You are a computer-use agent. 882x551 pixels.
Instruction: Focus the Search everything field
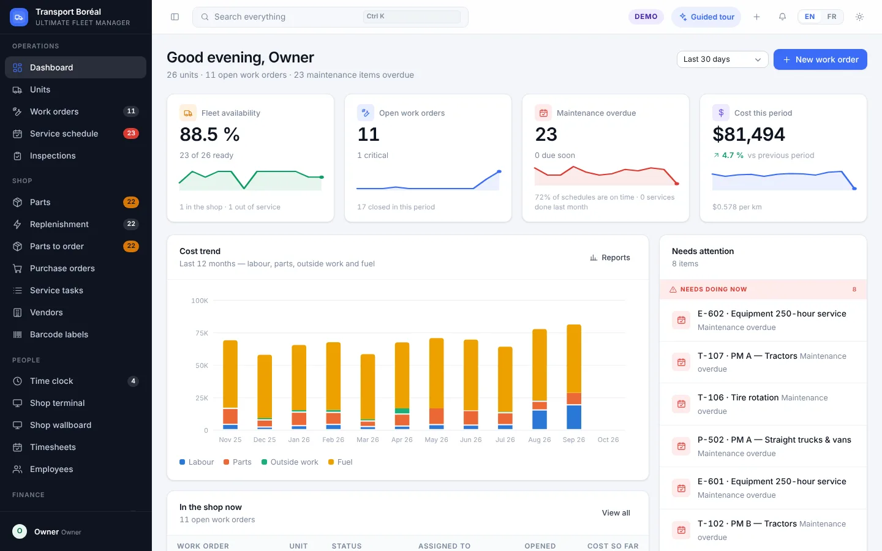pos(330,17)
